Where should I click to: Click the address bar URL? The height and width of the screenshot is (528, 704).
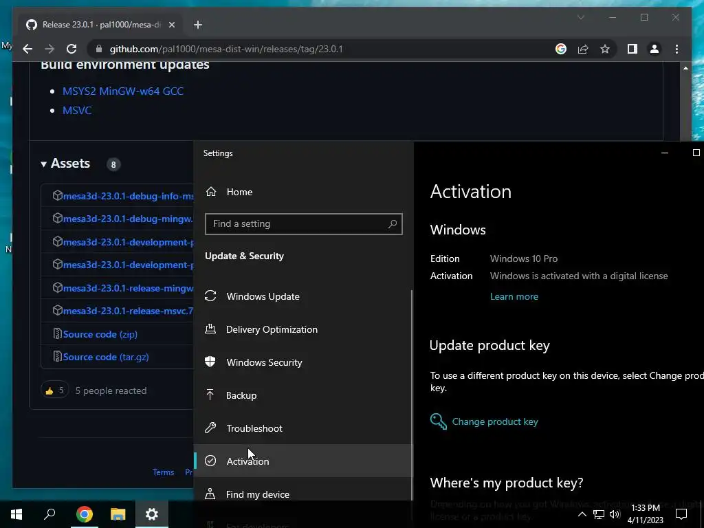225,49
